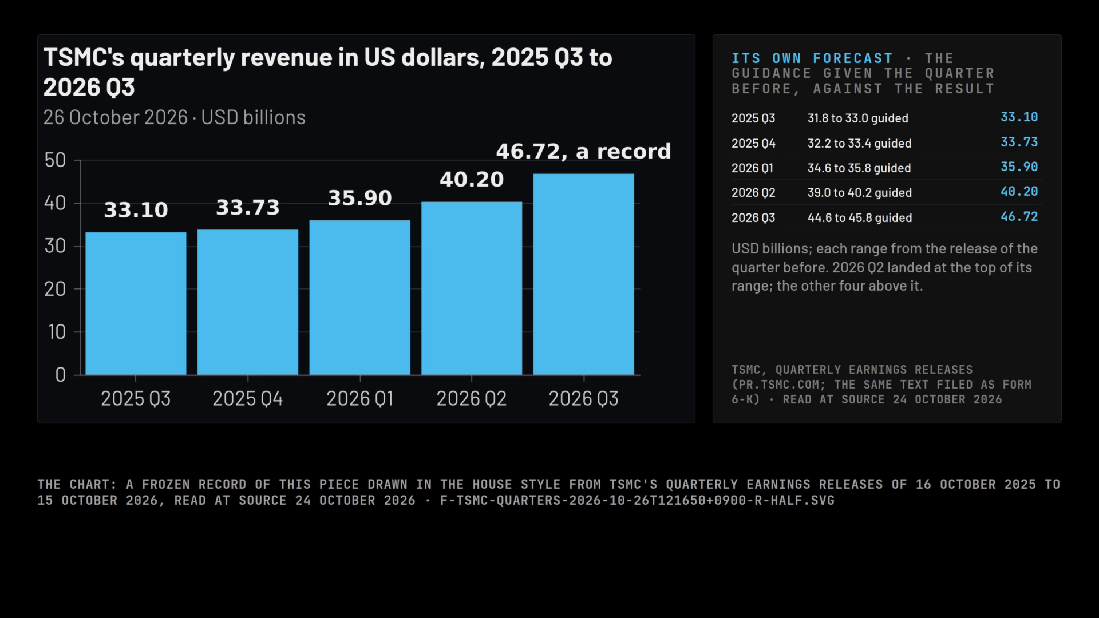Click the '2026 Q1' row label in the forecast table
1099x618 pixels.
(x=752, y=168)
